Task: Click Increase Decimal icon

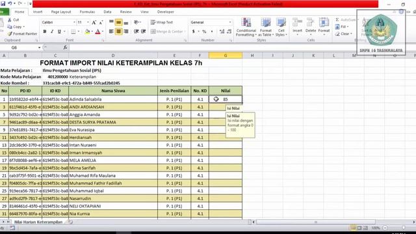Action: [222, 32]
